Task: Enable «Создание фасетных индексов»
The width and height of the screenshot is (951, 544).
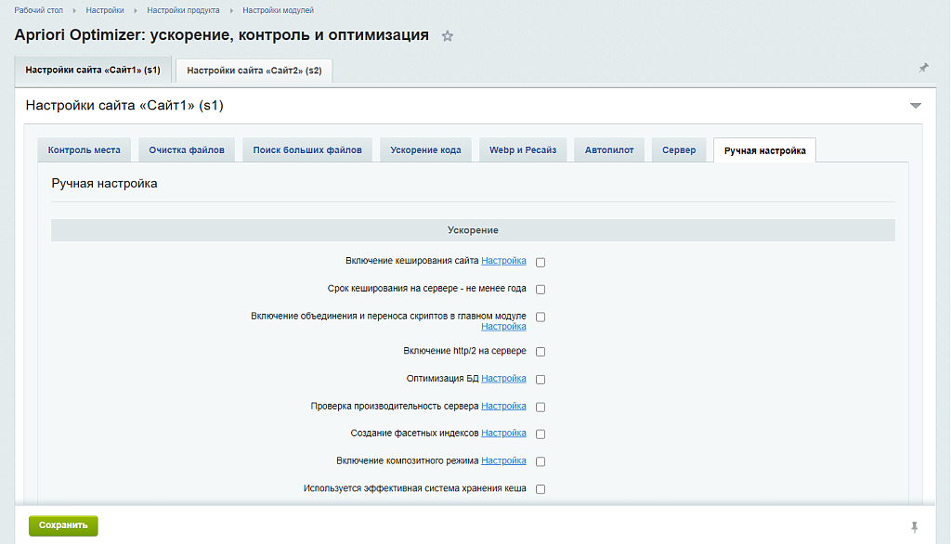Action: point(540,433)
